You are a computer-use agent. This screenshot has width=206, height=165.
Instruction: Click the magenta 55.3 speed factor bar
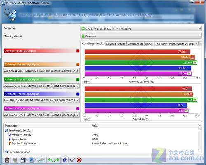point(137,111)
